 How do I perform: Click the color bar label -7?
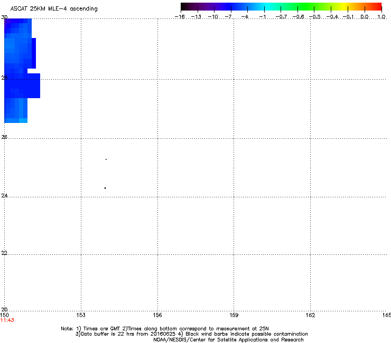click(228, 17)
